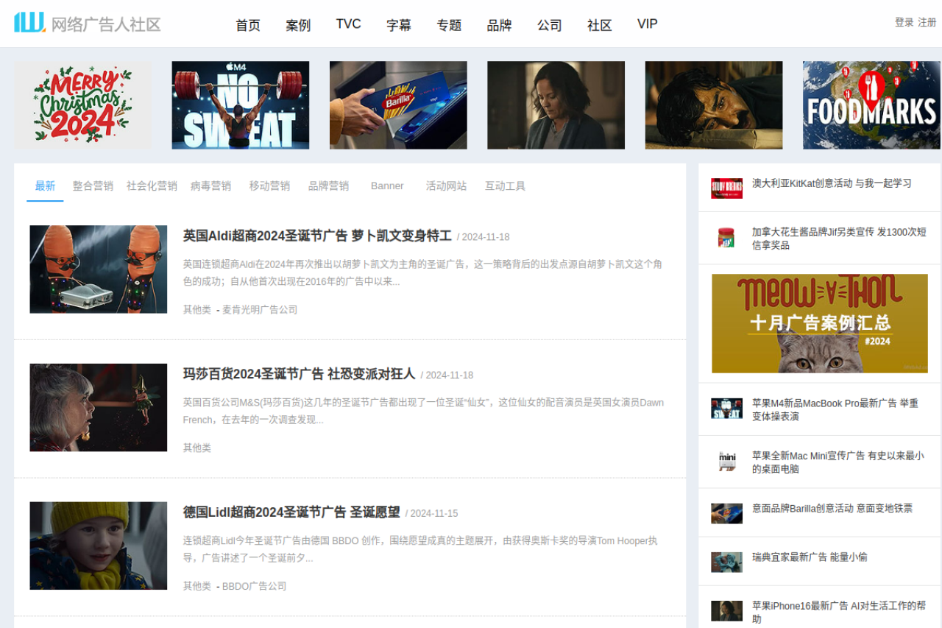Screen dimensions: 942x628
Task: Open the Lidl child article thumbnail
Action: click(x=99, y=546)
